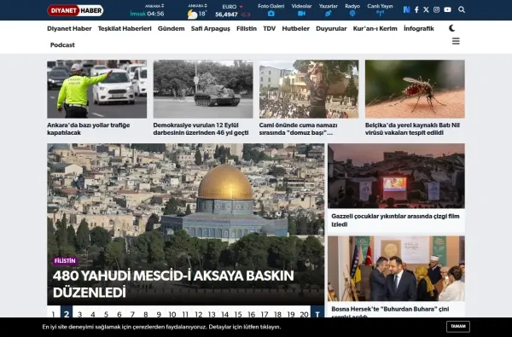Viewport: 512px width, 337px height.
Task: Go to slider page 8
Action: [x=146, y=314]
